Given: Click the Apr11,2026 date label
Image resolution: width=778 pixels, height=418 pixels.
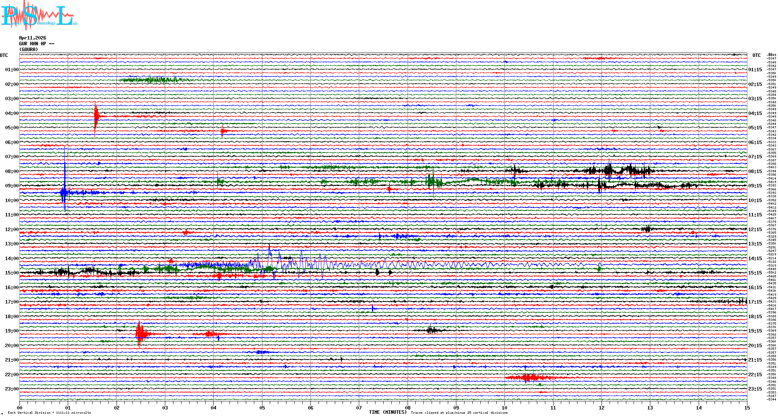Looking at the screenshot, I should click(x=33, y=38).
